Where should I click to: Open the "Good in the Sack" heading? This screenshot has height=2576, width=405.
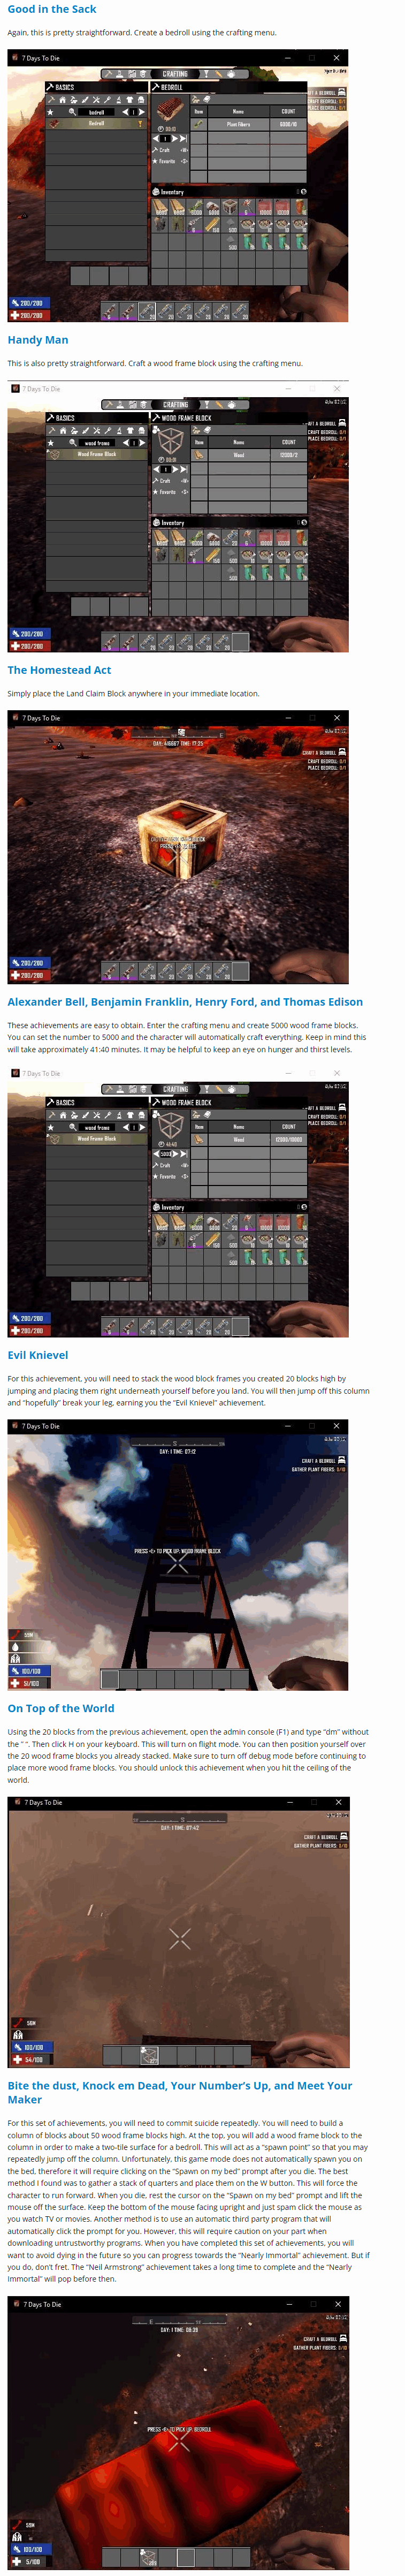[52, 9]
